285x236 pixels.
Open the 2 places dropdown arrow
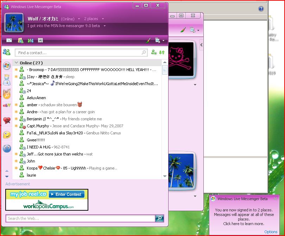(x=103, y=19)
